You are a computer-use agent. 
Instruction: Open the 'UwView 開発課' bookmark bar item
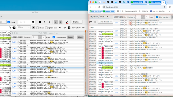point(109,11)
